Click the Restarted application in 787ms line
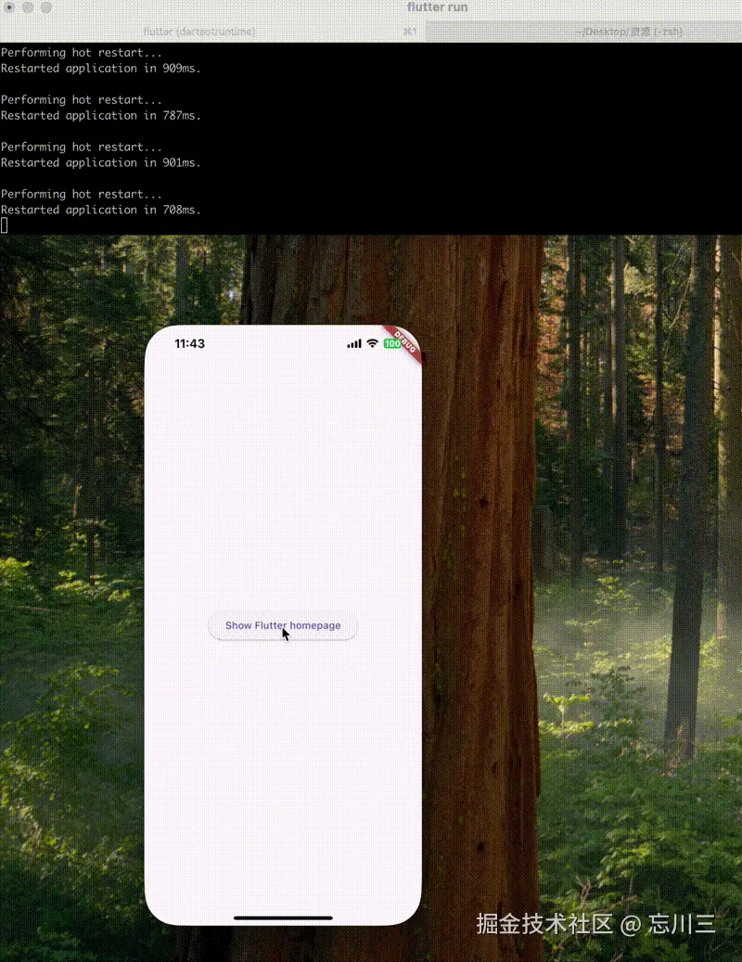Image resolution: width=742 pixels, height=962 pixels. (100, 115)
